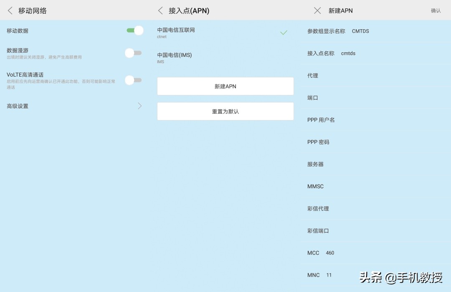Open the 高级设置 entry
This screenshot has width=451, height=292.
pos(74,106)
